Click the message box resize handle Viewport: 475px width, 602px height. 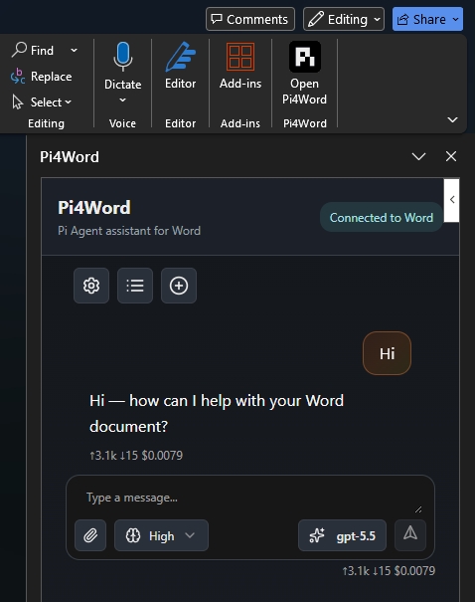click(x=418, y=509)
